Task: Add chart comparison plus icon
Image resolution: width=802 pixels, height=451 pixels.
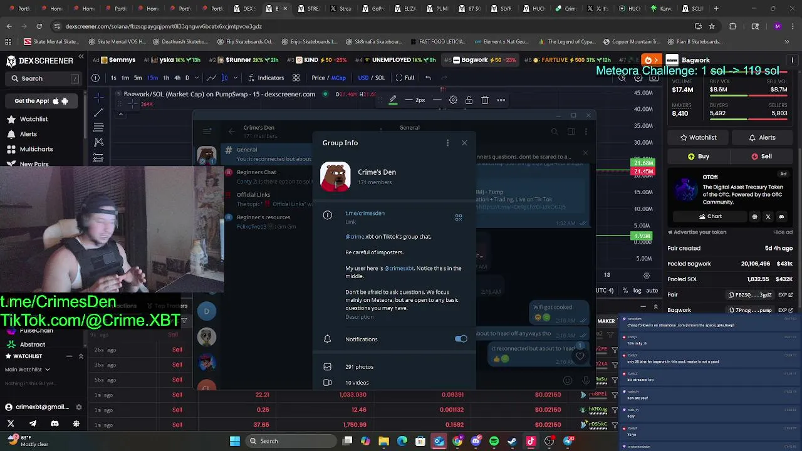Action: (x=95, y=78)
